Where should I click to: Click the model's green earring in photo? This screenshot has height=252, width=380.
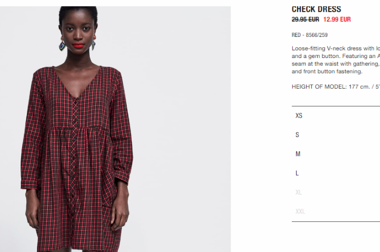[x=62, y=45]
